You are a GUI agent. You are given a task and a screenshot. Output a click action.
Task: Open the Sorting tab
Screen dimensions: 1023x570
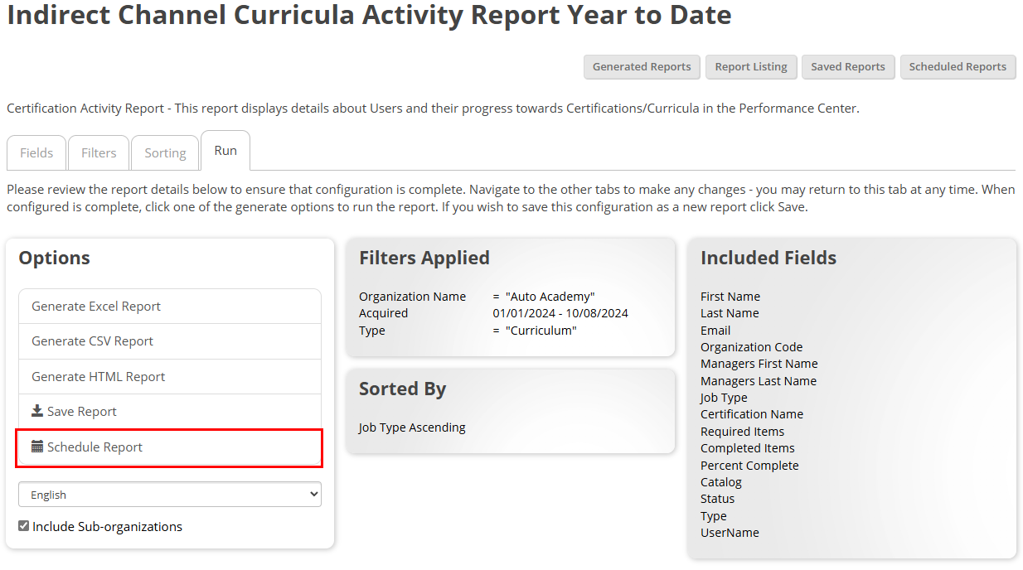pyautogui.click(x=165, y=152)
